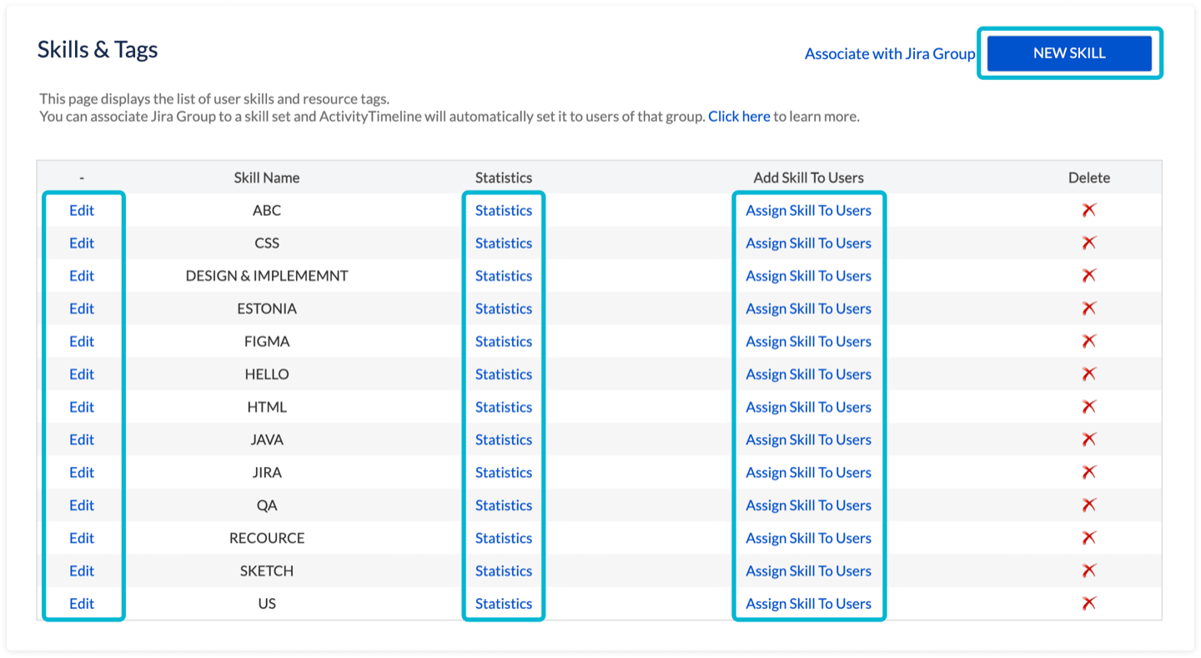Screen dimensions: 1201x658
Task: Delete the US skill red X
Action: coord(1088,603)
